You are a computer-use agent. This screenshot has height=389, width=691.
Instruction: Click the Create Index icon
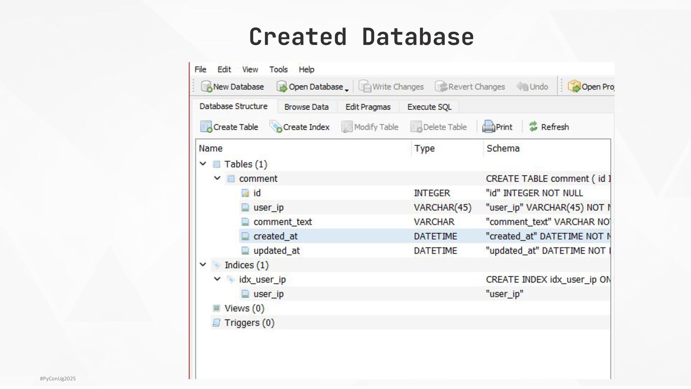pos(276,127)
